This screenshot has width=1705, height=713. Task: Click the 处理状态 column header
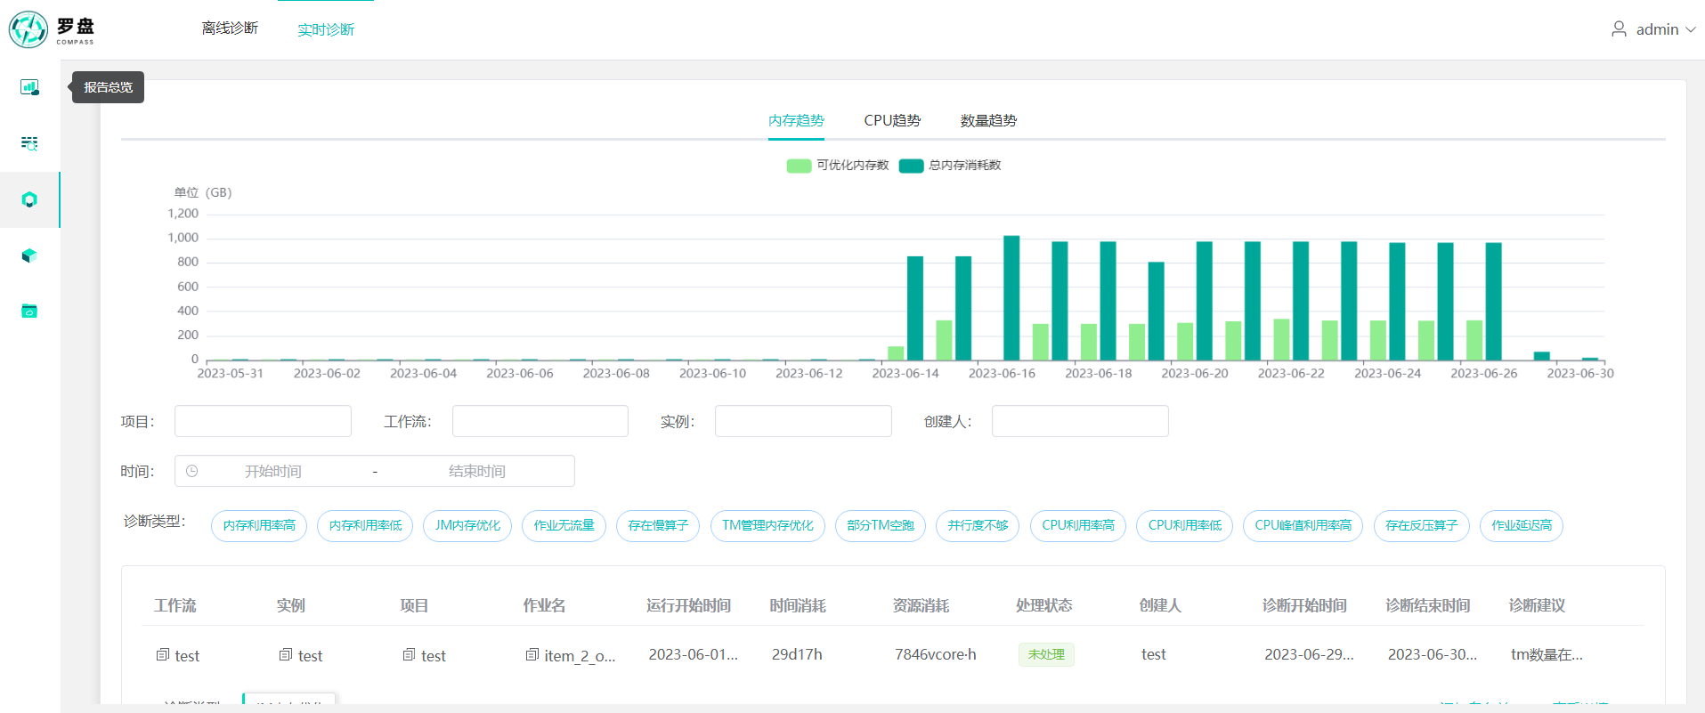click(x=1043, y=605)
